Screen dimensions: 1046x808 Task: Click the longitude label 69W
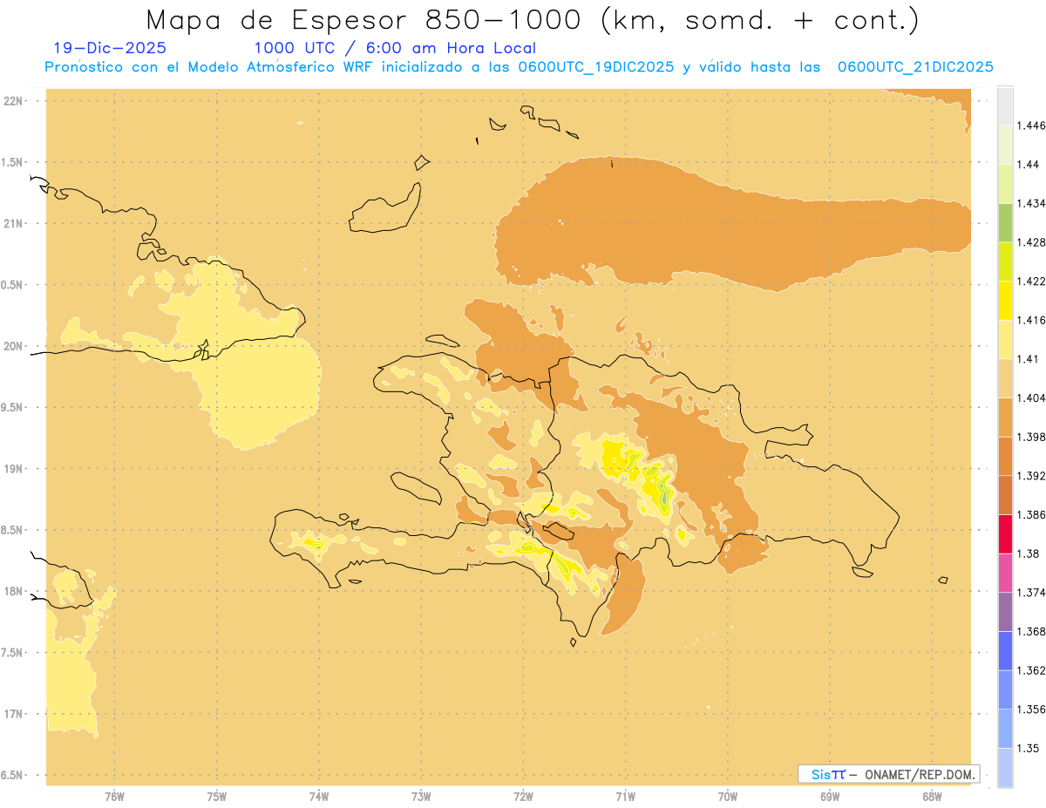pos(830,796)
